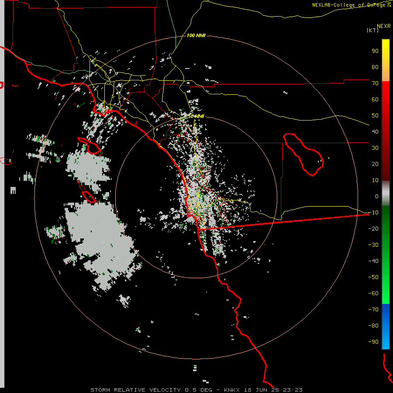Select the -40 value on the velocity scale
This screenshot has width=393, height=393.
tap(373, 261)
